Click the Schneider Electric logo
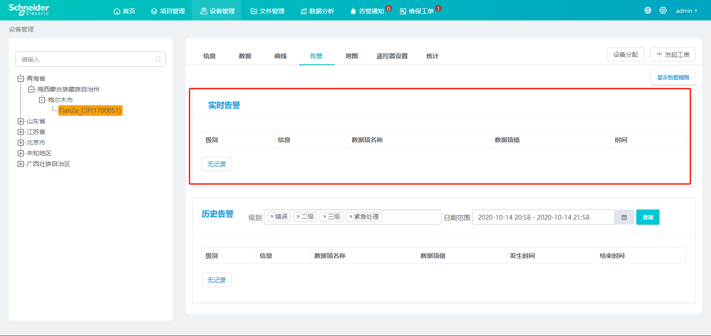Screen dimensions: 711x336 click(29, 10)
